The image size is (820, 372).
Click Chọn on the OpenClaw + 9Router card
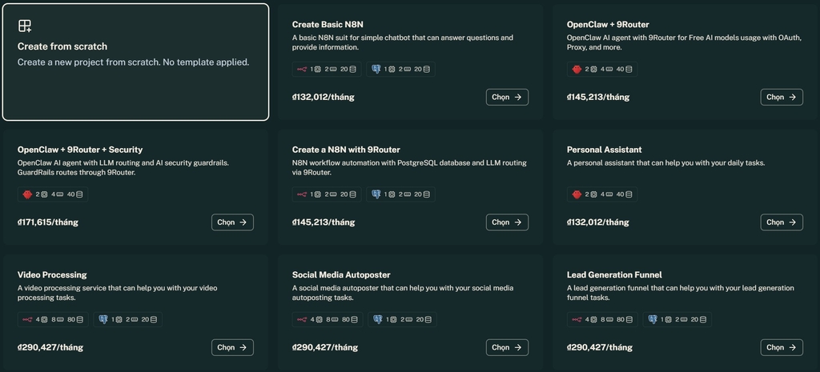point(782,97)
